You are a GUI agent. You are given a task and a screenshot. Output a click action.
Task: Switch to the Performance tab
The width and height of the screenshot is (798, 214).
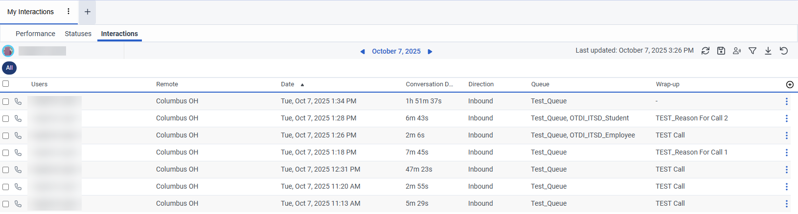[x=35, y=34]
